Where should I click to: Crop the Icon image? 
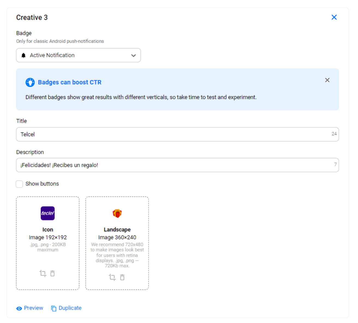[x=43, y=273]
